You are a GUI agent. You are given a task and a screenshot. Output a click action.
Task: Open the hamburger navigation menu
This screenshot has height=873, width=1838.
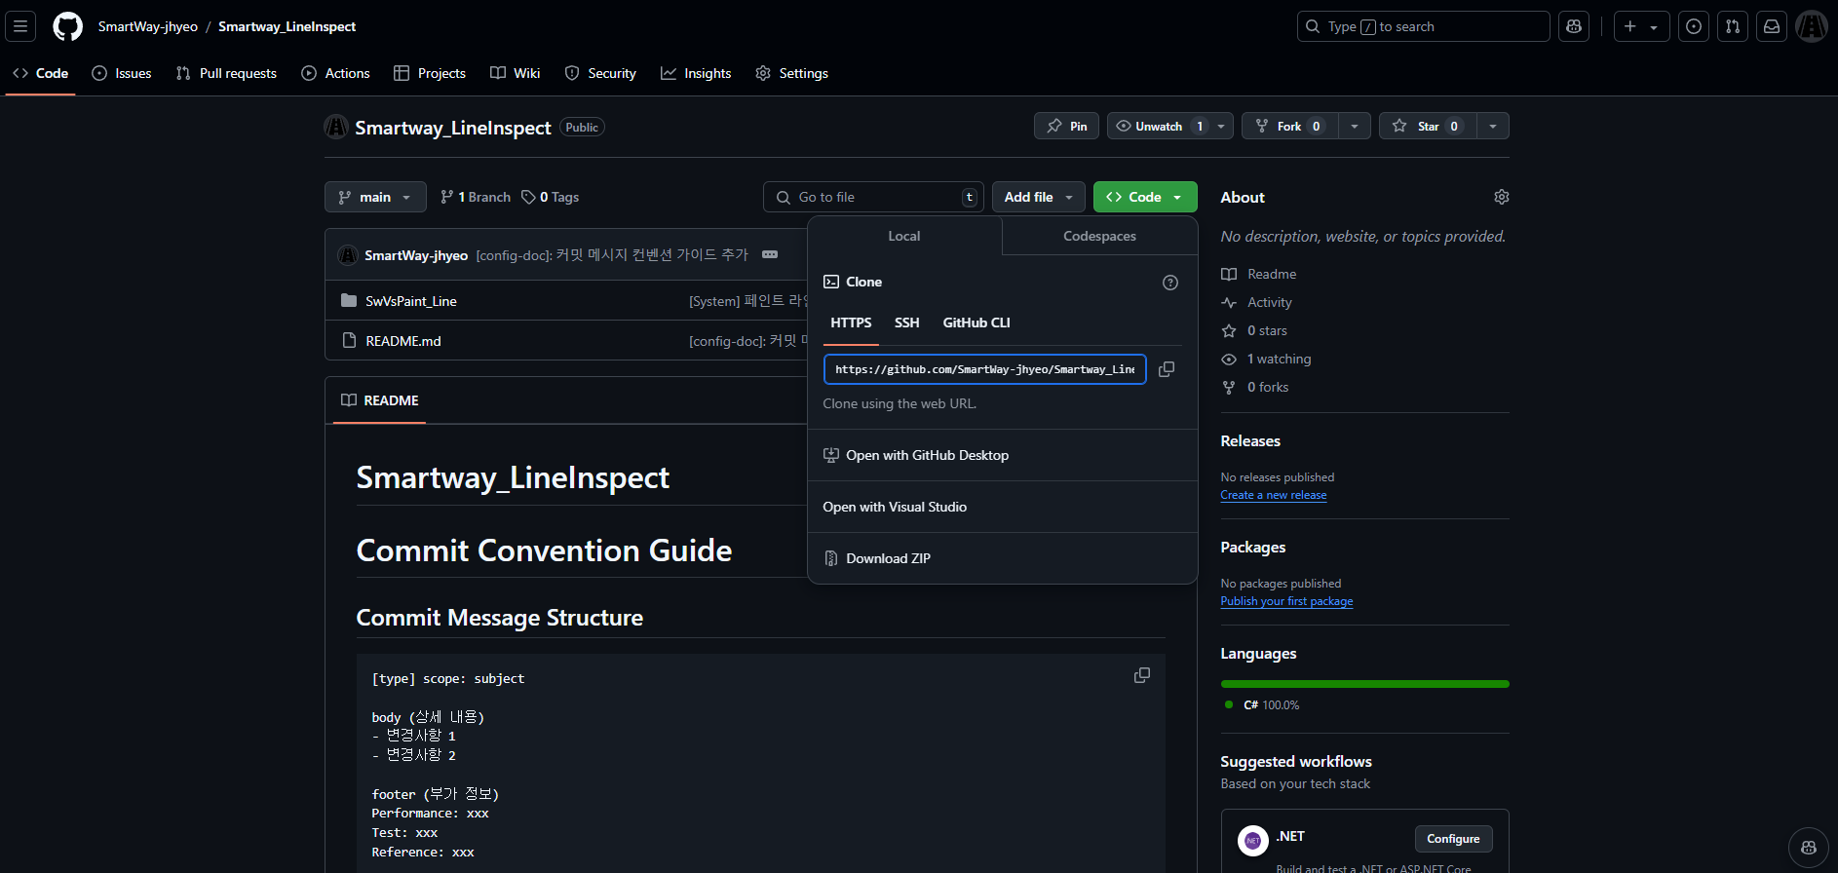pos(20,26)
